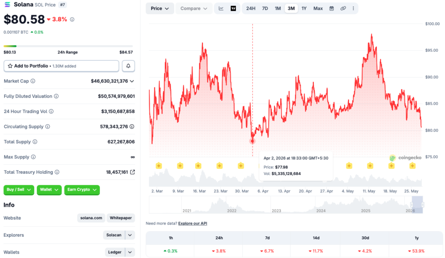Click the #7 rank badge

(63, 5)
